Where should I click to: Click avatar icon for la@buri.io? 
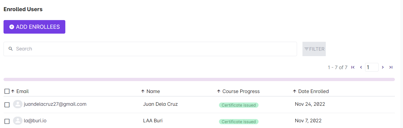pos(18,121)
